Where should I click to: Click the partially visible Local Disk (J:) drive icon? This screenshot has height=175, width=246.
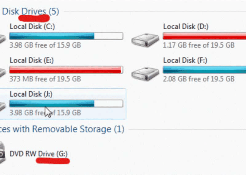3,107
